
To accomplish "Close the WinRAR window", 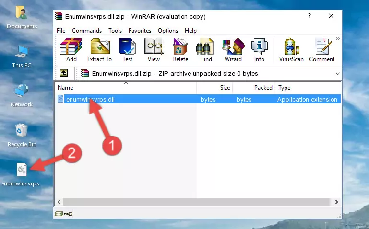I will 331,16.
